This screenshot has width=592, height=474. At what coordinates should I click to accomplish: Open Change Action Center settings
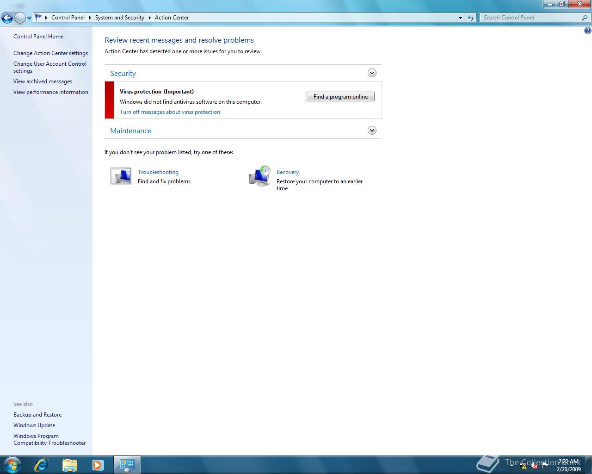click(50, 53)
